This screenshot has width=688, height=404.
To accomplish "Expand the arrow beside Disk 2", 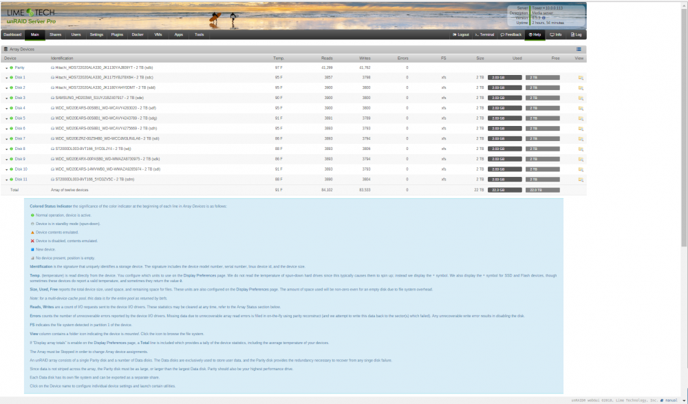I will pyautogui.click(x=7, y=88).
